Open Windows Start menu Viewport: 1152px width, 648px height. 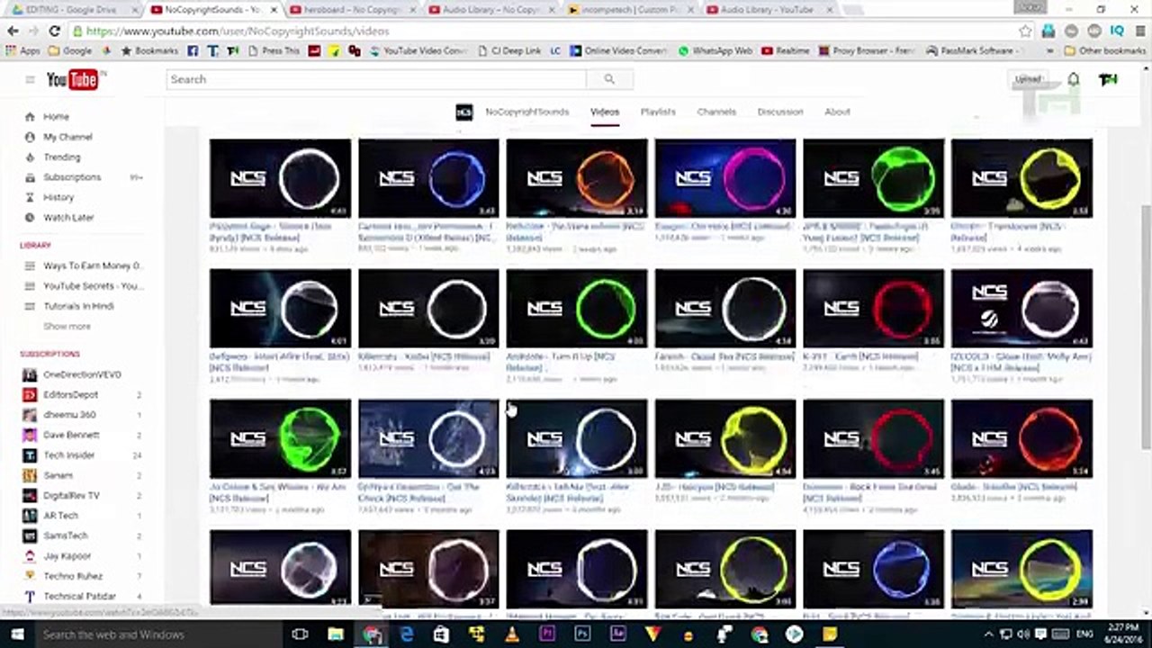pyautogui.click(x=15, y=634)
